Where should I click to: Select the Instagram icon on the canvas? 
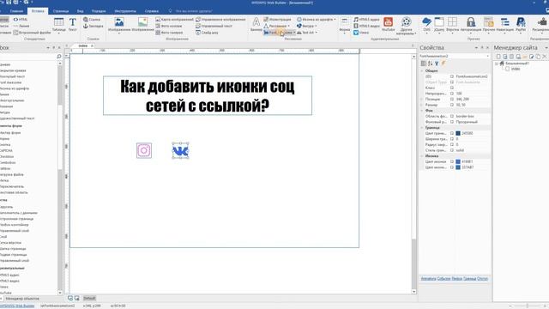(x=144, y=150)
